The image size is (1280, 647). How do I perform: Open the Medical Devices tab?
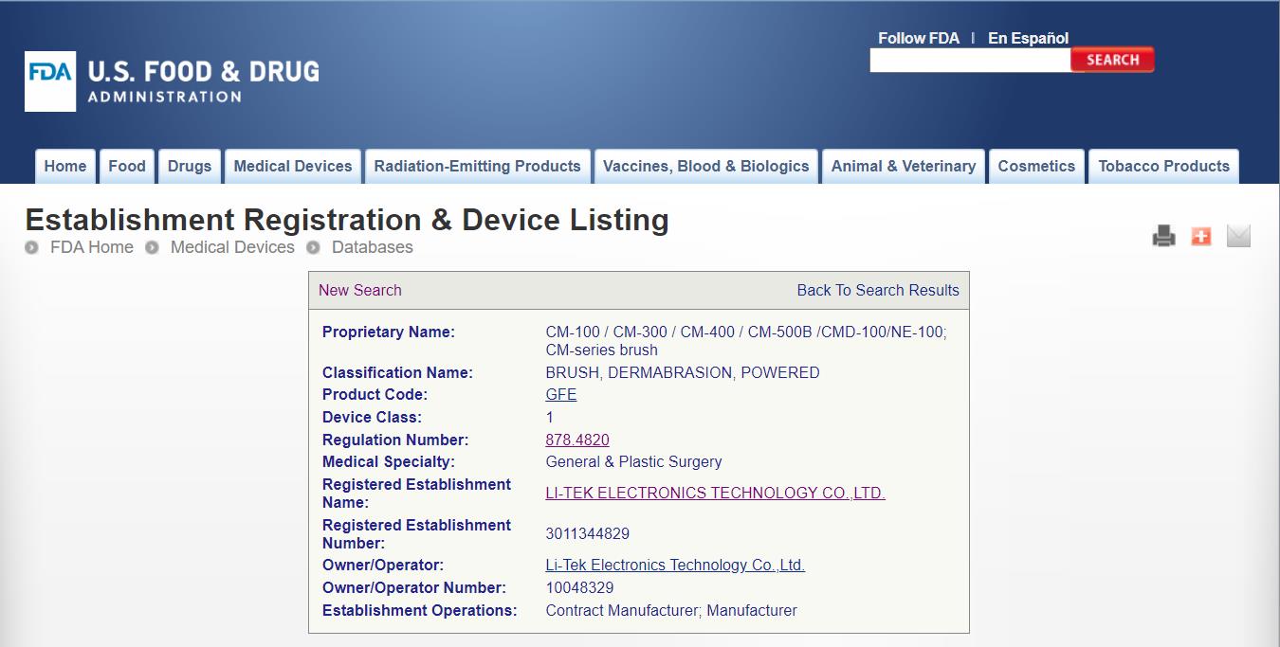point(292,166)
